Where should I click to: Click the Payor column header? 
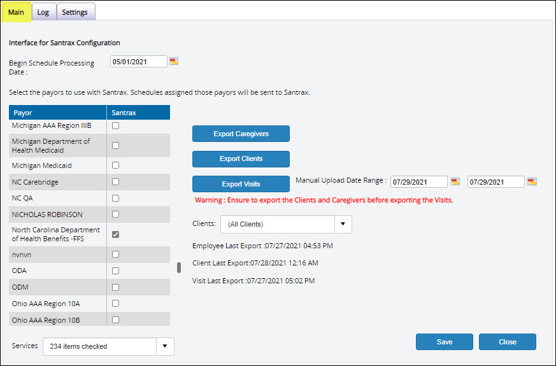coord(57,112)
